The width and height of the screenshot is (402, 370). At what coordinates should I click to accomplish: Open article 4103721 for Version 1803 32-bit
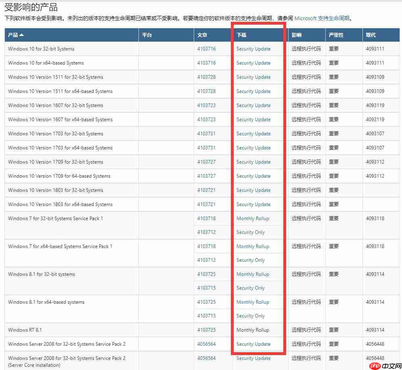click(x=206, y=190)
